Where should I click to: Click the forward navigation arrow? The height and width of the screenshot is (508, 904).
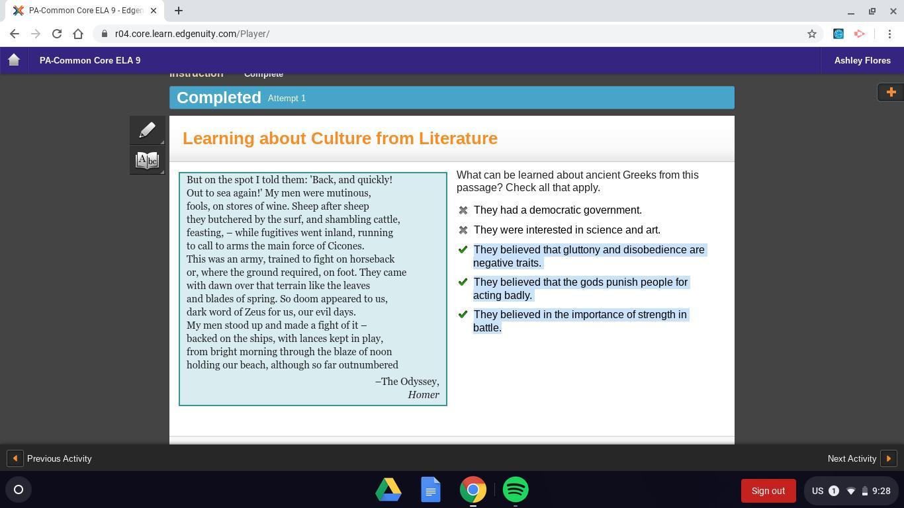tap(36, 34)
